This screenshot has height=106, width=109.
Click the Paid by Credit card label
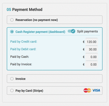[x=24, y=42]
